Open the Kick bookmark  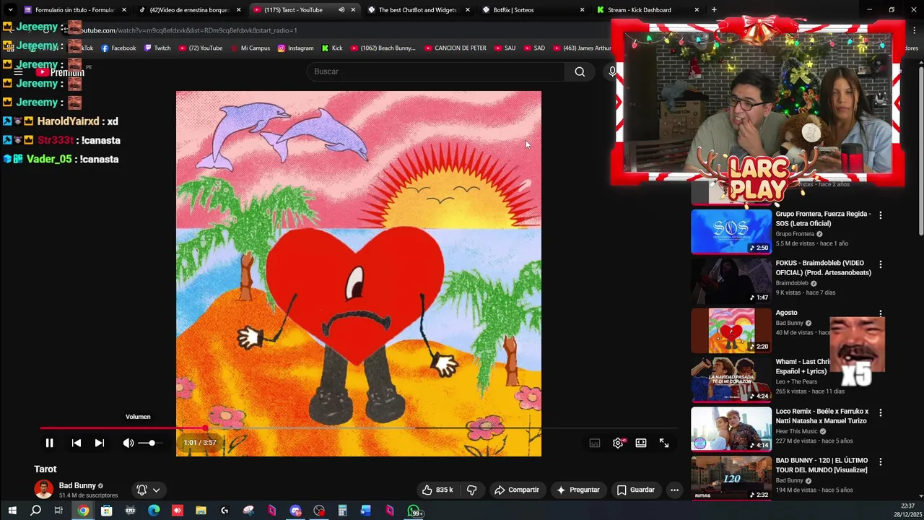[332, 48]
